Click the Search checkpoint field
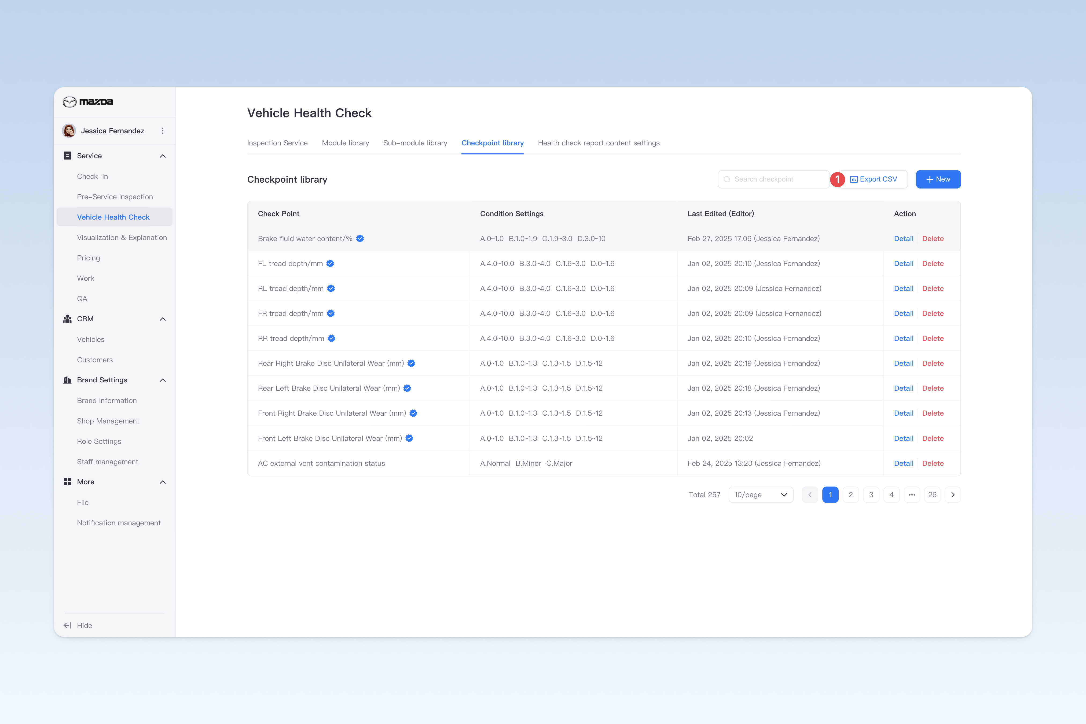 click(x=774, y=179)
